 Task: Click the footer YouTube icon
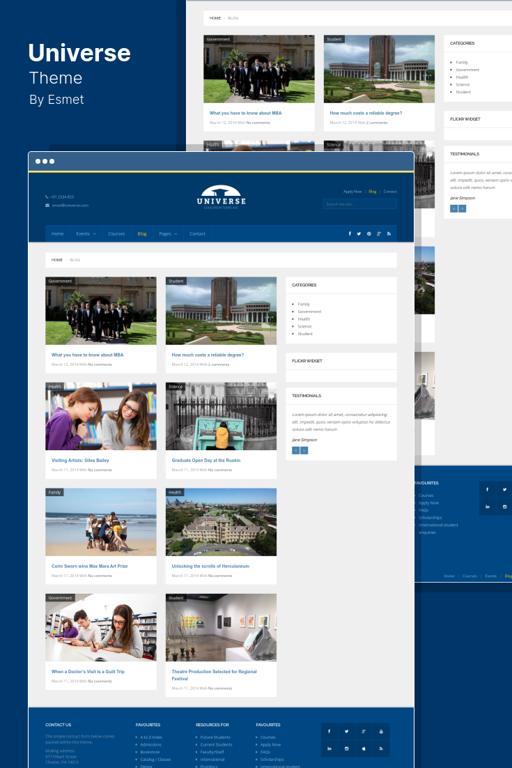(x=381, y=731)
